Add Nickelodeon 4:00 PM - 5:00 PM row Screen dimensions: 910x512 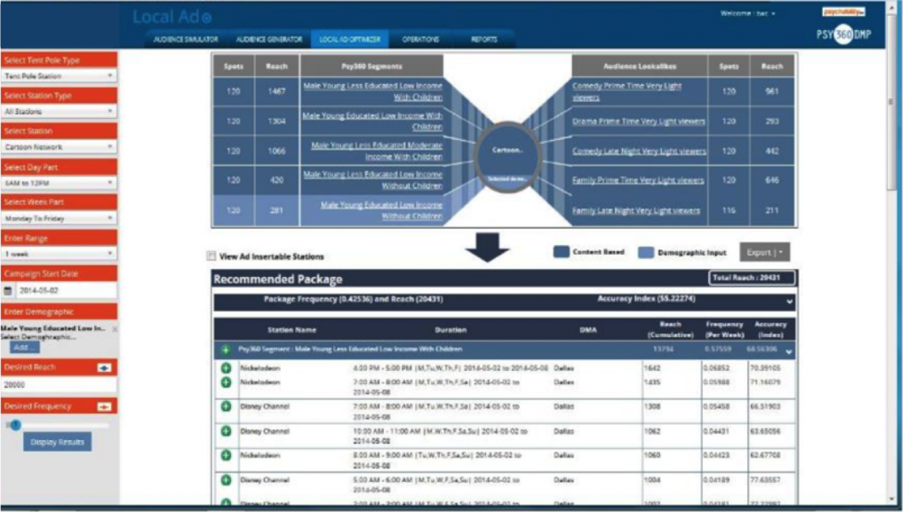(x=226, y=368)
